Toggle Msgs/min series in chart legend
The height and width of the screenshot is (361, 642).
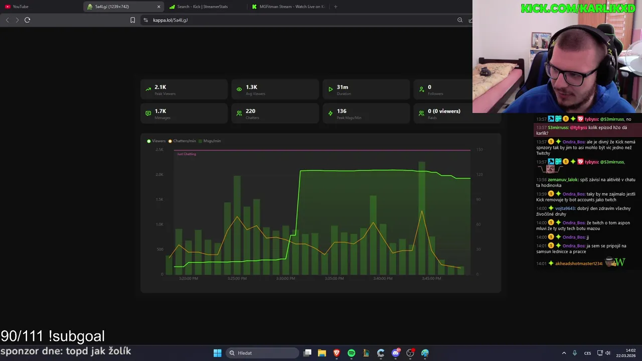tap(210, 141)
